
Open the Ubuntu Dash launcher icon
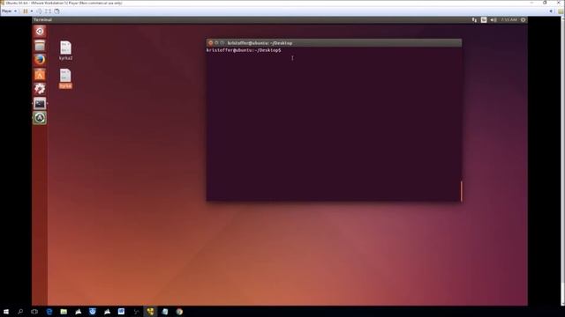tap(40, 32)
